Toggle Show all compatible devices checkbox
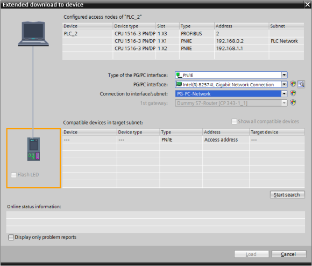The image size is (312, 266). click(234, 121)
